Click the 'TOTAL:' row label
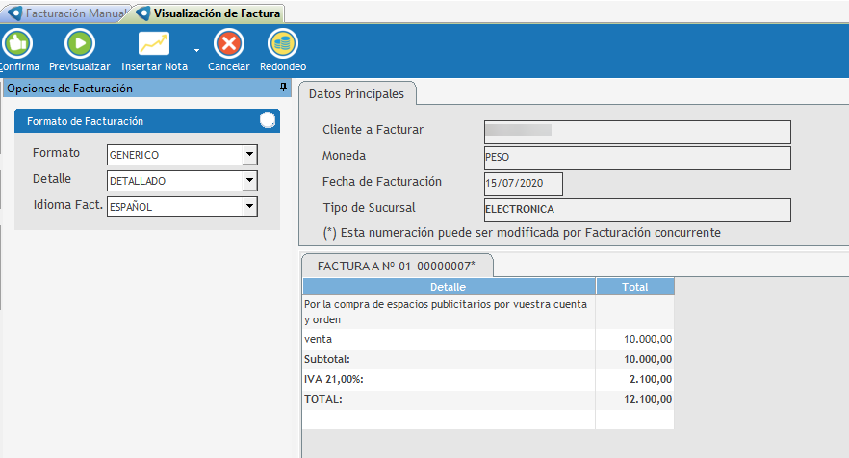Image resolution: width=849 pixels, height=458 pixels. [x=323, y=399]
